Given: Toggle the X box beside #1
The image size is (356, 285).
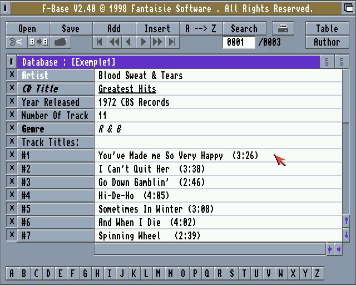Looking at the screenshot, I should [x=12, y=155].
